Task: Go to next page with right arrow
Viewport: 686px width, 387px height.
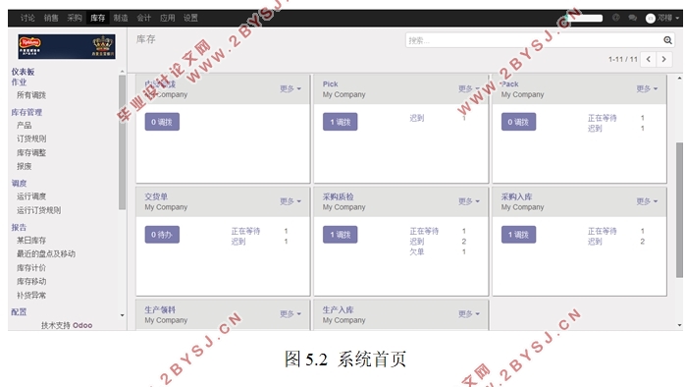Action: click(x=663, y=59)
